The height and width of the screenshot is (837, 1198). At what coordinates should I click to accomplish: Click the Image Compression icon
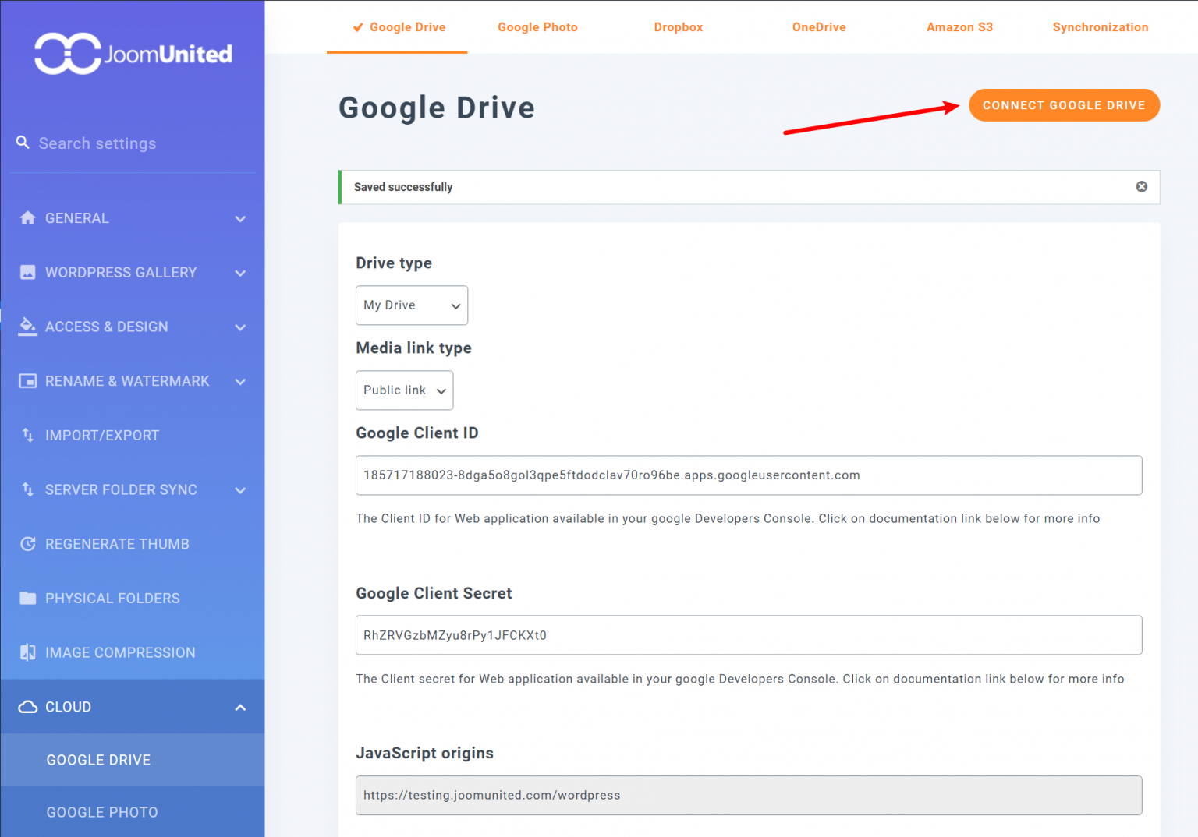tap(28, 652)
